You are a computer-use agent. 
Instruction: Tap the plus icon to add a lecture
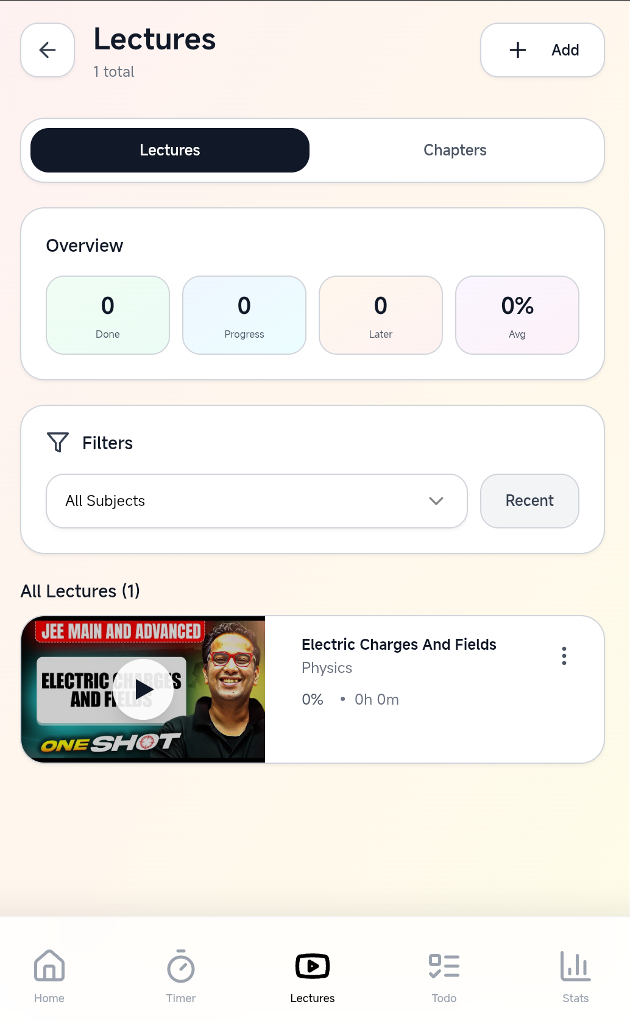(x=517, y=50)
